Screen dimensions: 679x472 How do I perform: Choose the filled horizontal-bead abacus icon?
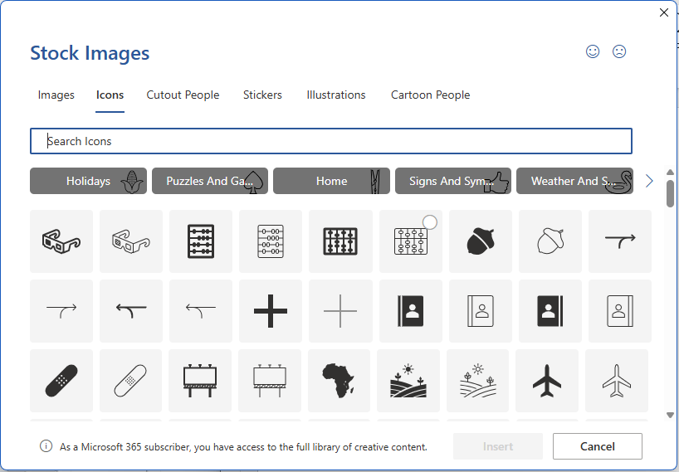(201, 241)
